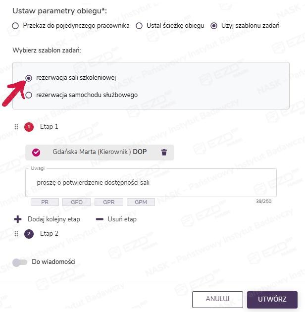Screen dimensions: 305x312
Task: Click the red Etap 1 number badge
Action: coord(29,127)
